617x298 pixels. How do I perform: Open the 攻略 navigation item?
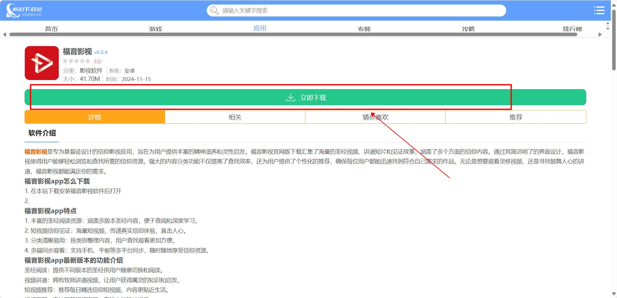tap(468, 29)
